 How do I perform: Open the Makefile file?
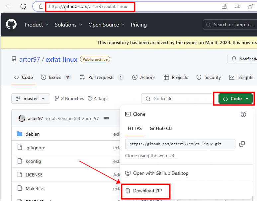click(x=34, y=188)
